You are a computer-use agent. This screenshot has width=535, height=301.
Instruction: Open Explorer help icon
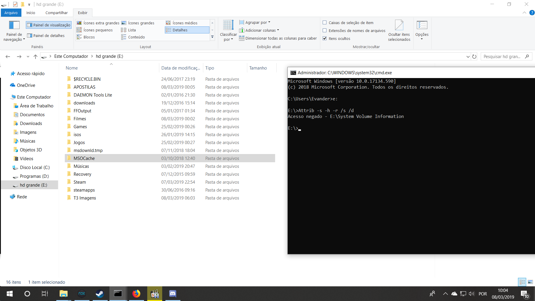tap(532, 13)
